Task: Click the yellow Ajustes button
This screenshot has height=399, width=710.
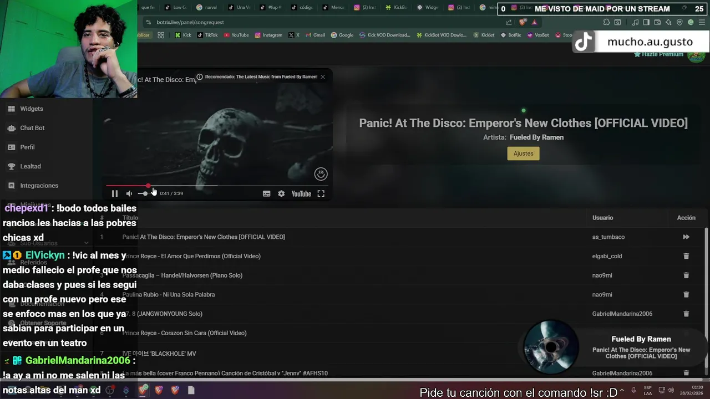Action: [523, 154]
